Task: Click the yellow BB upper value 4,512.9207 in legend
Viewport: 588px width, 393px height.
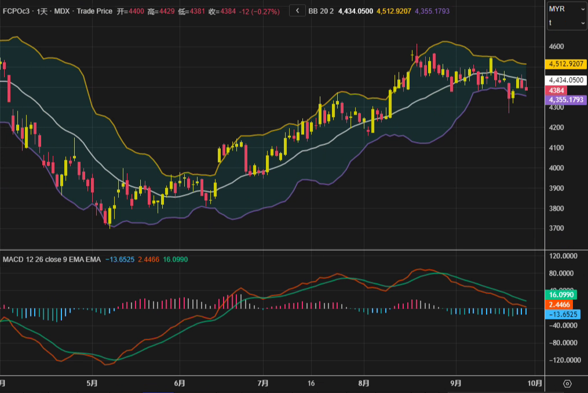Action: (x=394, y=11)
